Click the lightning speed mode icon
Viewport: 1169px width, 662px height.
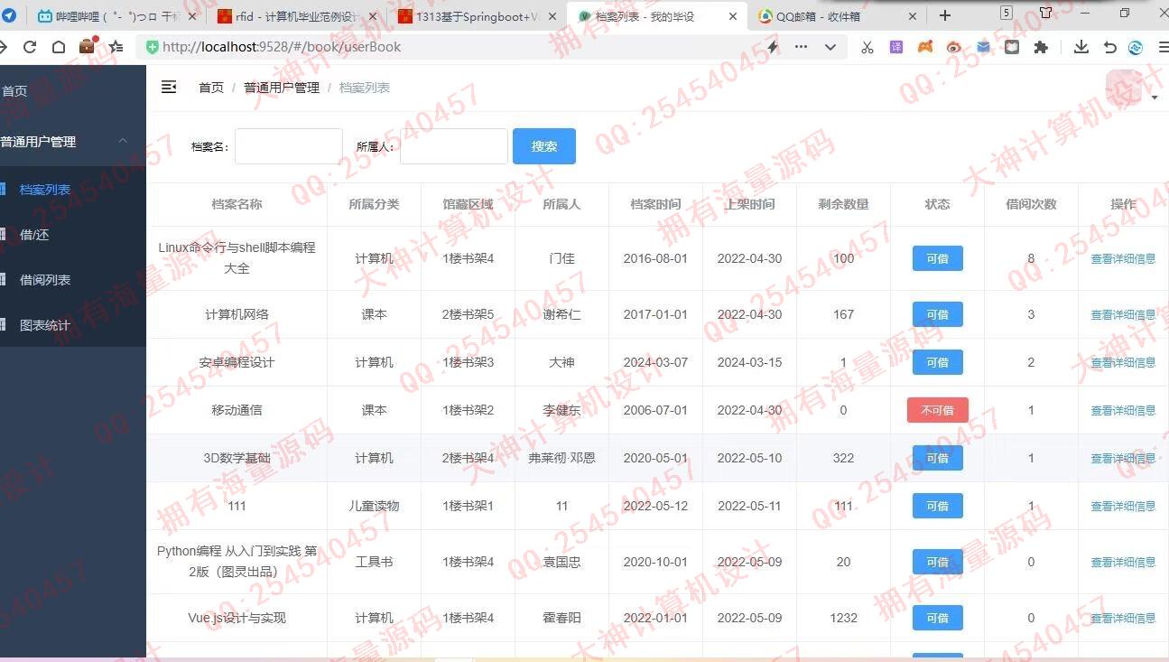pyautogui.click(x=773, y=47)
